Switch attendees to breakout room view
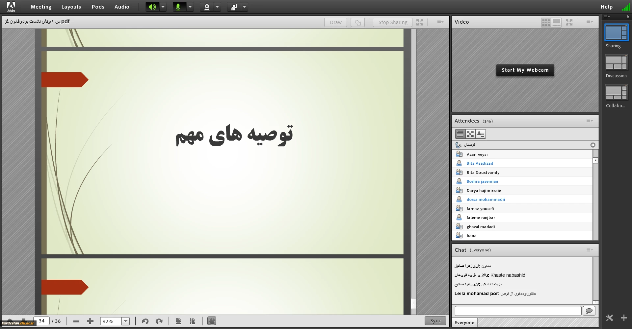Viewport: 632px width, 329px height. point(470,134)
